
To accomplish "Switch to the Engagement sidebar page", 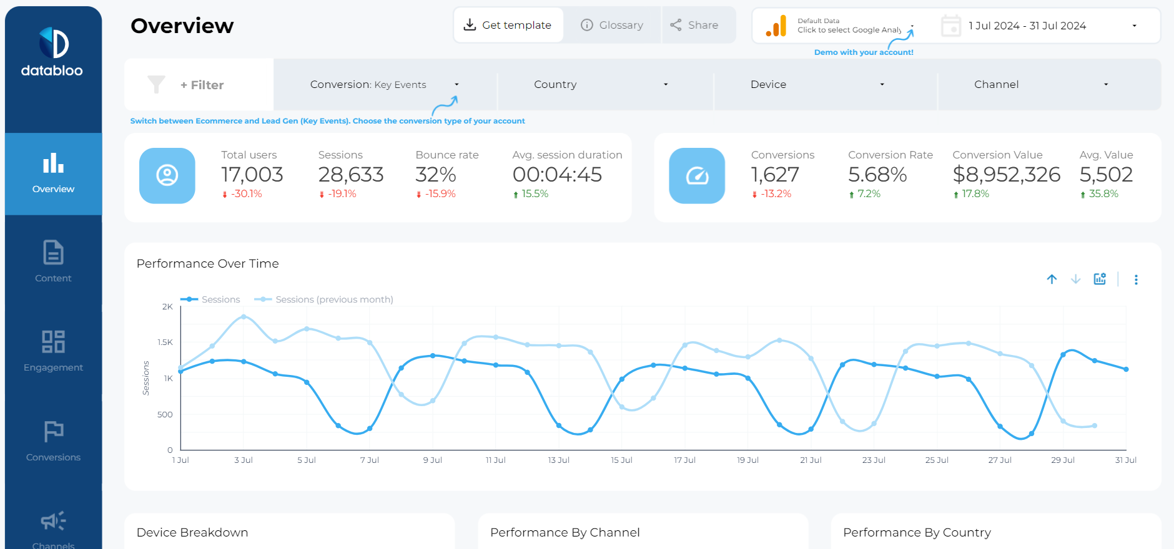I will tap(53, 351).
